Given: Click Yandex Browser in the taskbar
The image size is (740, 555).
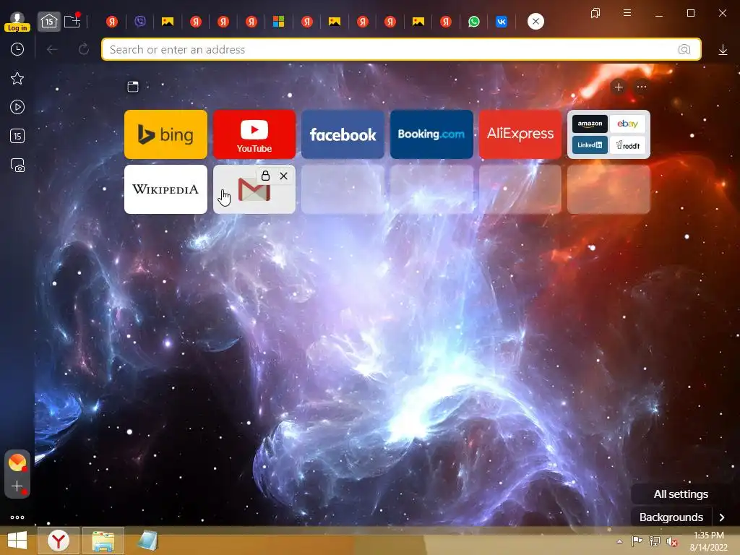Looking at the screenshot, I should [x=59, y=541].
